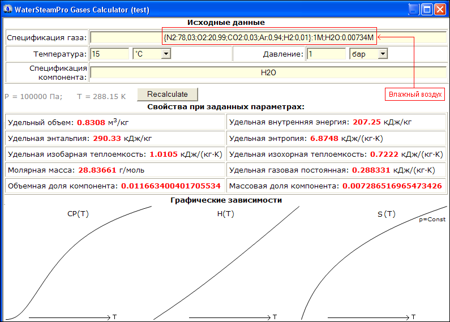Click the Recalculate button
The height and width of the screenshot is (322, 450).
pyautogui.click(x=168, y=95)
